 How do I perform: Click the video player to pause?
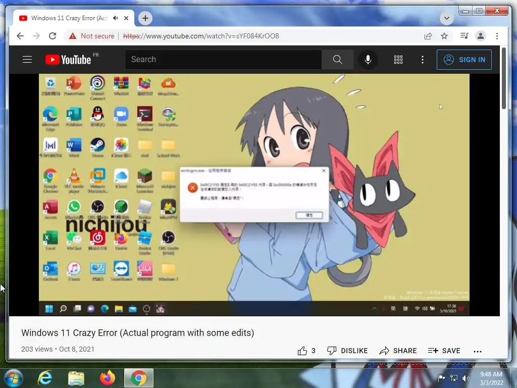coord(254,195)
